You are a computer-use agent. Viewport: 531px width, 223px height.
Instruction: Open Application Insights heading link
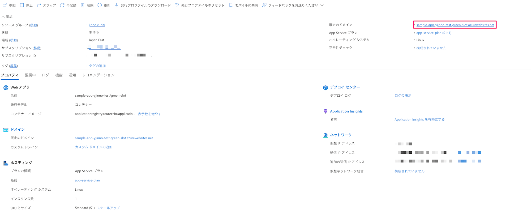tap(346, 111)
